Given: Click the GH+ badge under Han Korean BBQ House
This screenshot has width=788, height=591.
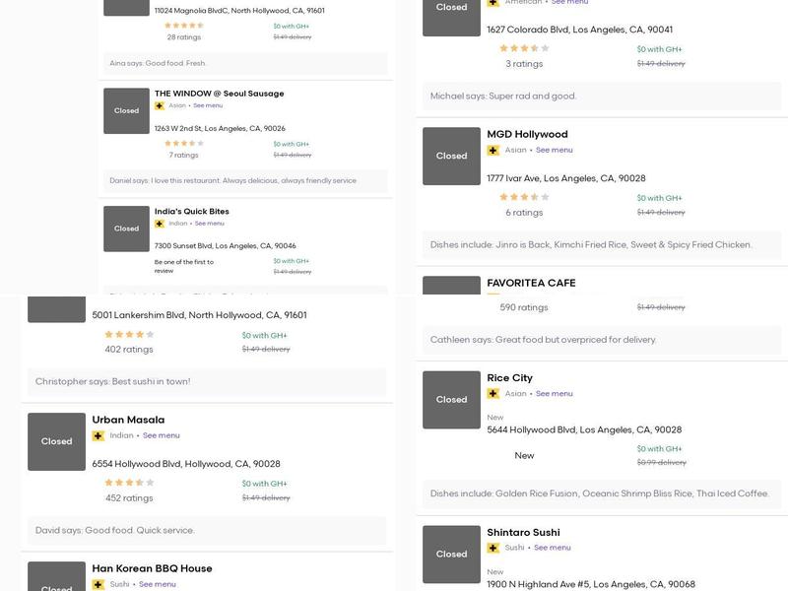Looking at the screenshot, I should [x=98, y=584].
